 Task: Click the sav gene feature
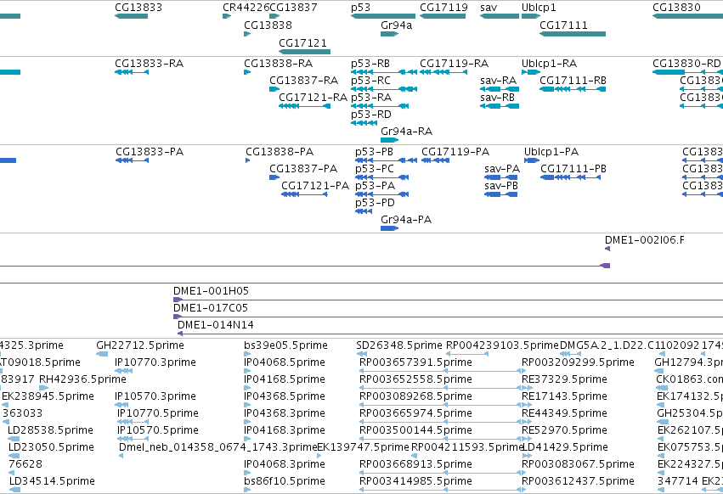pos(500,16)
